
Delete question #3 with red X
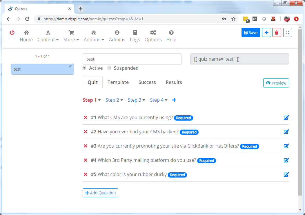(86, 146)
